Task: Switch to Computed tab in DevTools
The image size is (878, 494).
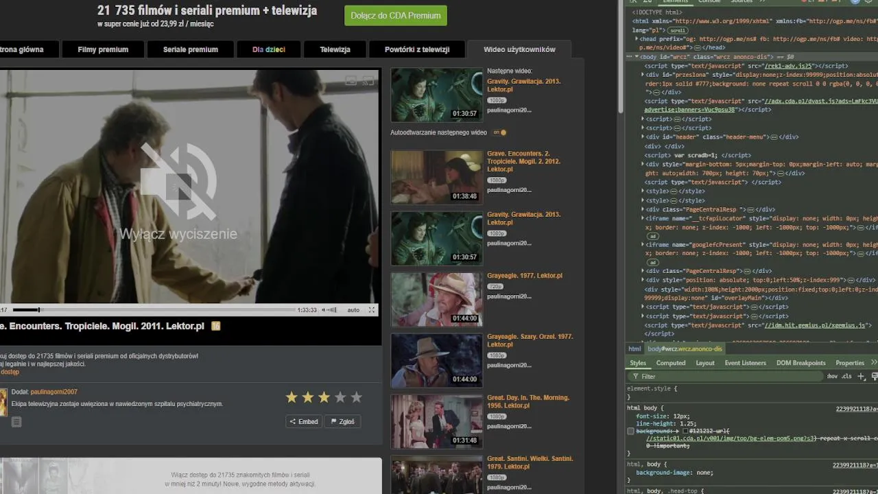Action: (671, 363)
